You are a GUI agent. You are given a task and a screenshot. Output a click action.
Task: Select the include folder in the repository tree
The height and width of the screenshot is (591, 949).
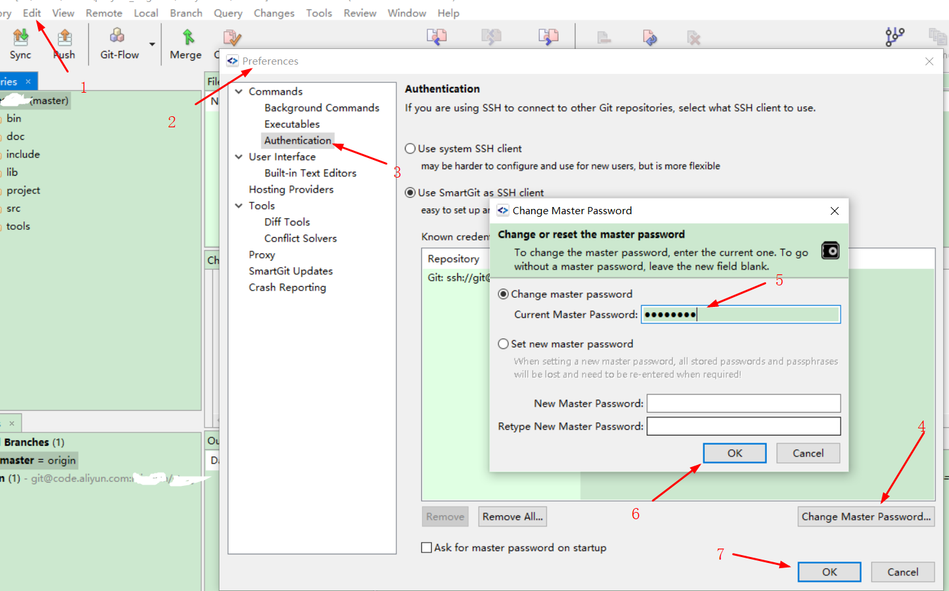[23, 154]
